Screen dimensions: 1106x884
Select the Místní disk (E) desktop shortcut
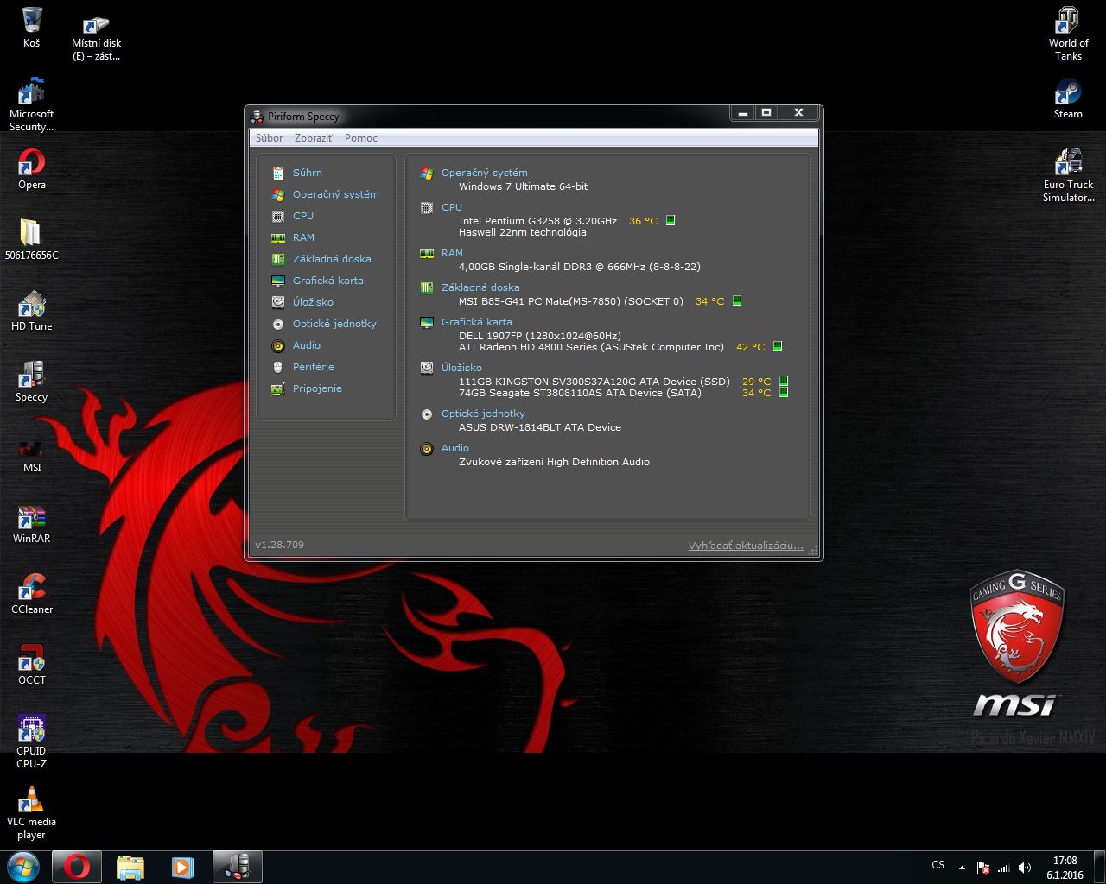pos(96,38)
